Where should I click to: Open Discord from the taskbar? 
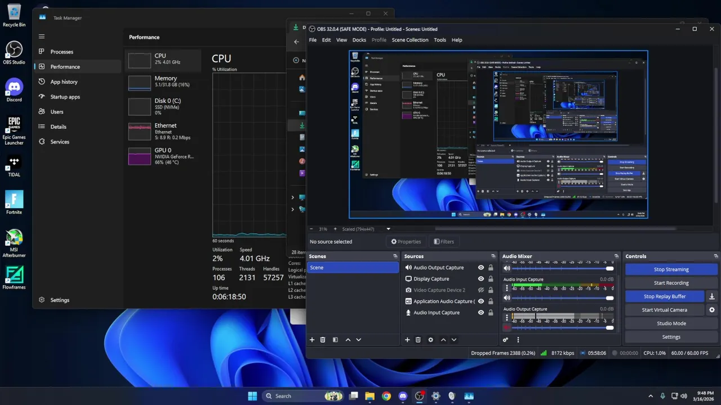click(403, 396)
